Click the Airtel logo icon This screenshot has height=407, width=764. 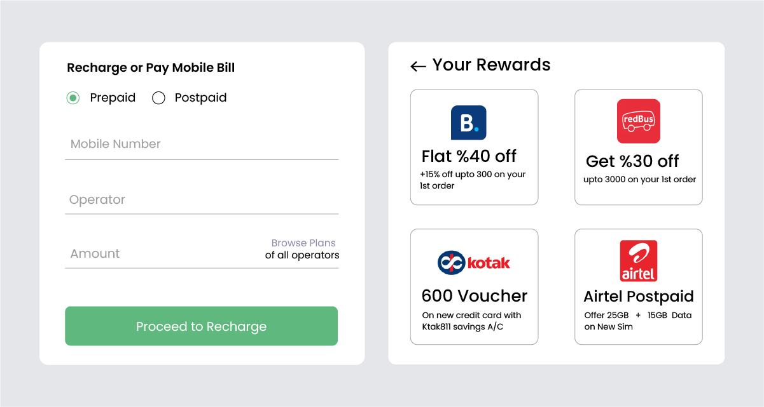tap(638, 261)
